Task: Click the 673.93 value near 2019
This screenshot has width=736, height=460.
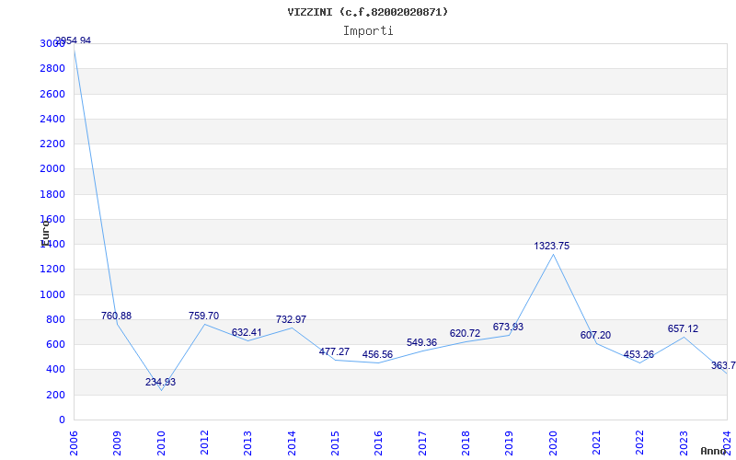Action: 508,327
